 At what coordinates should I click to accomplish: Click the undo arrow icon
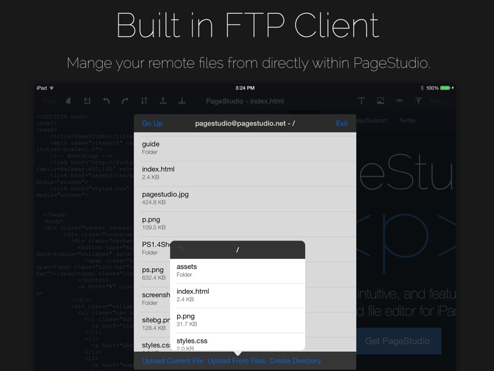pos(106,101)
